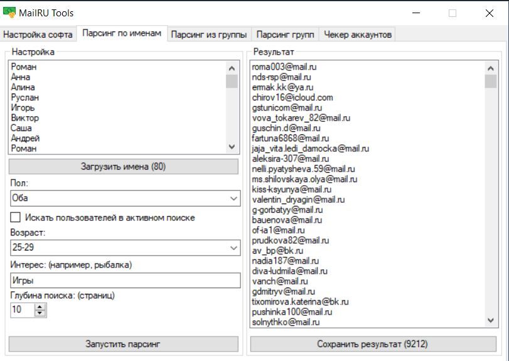Expand the Возраст age dropdown
This screenshot has height=361, width=509.
tap(124, 248)
